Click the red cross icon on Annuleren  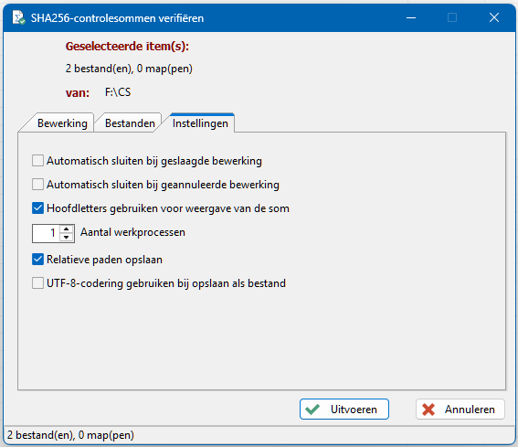click(x=428, y=410)
